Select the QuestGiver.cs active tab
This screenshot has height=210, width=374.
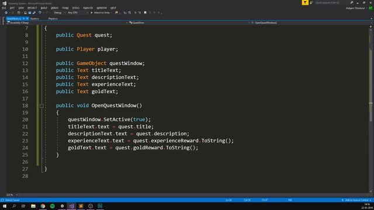point(14,19)
